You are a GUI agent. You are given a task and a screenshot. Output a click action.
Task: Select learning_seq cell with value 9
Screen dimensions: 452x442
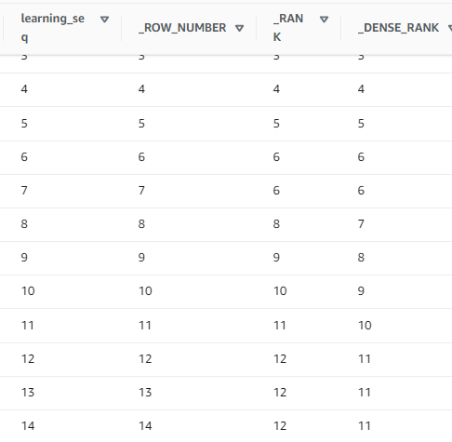[x=24, y=258]
